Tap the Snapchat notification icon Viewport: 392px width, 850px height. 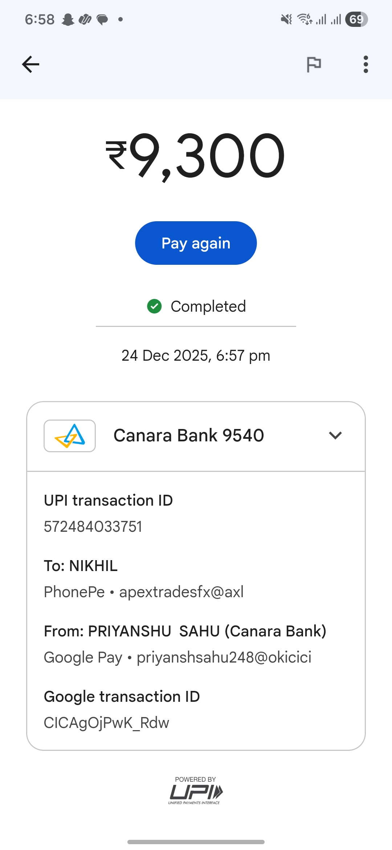[68, 19]
